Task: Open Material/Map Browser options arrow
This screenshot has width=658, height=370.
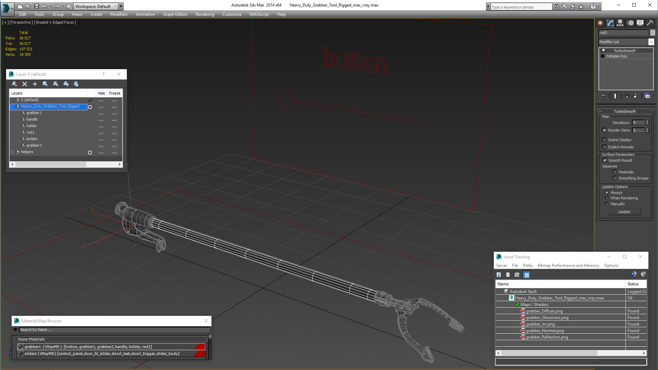Action: [x=15, y=330]
